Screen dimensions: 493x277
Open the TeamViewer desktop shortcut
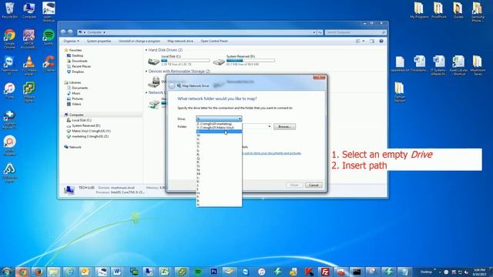pyautogui.click(x=9, y=65)
